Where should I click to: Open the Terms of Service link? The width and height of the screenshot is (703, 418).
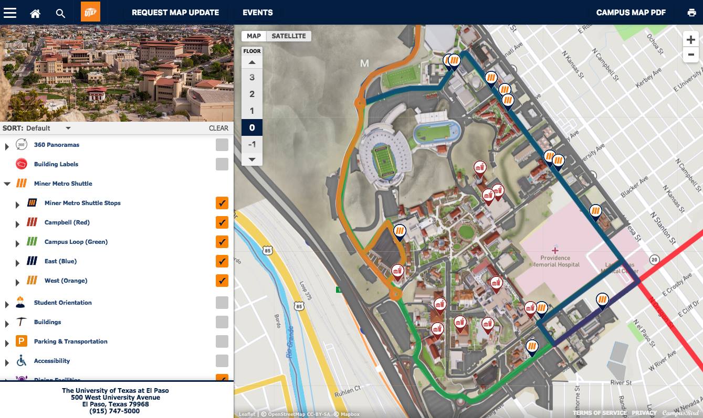click(600, 413)
